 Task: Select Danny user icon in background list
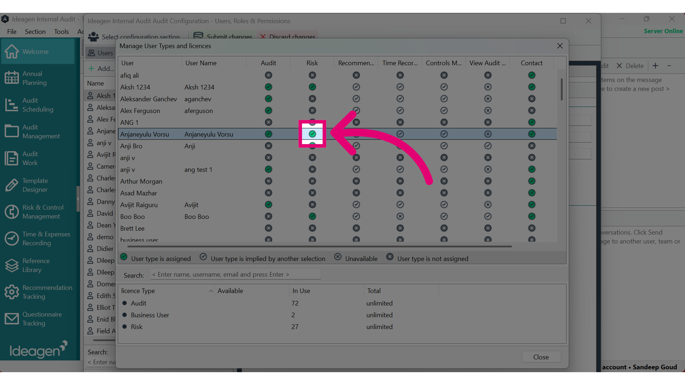pyautogui.click(x=91, y=202)
